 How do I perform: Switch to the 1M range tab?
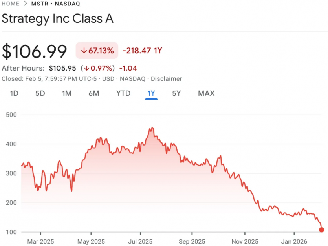pos(66,93)
